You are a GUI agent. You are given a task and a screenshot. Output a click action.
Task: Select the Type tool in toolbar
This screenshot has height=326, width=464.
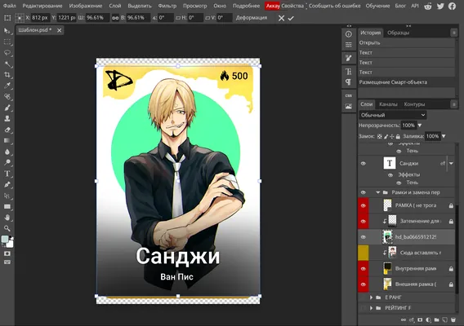pyautogui.click(x=7, y=174)
